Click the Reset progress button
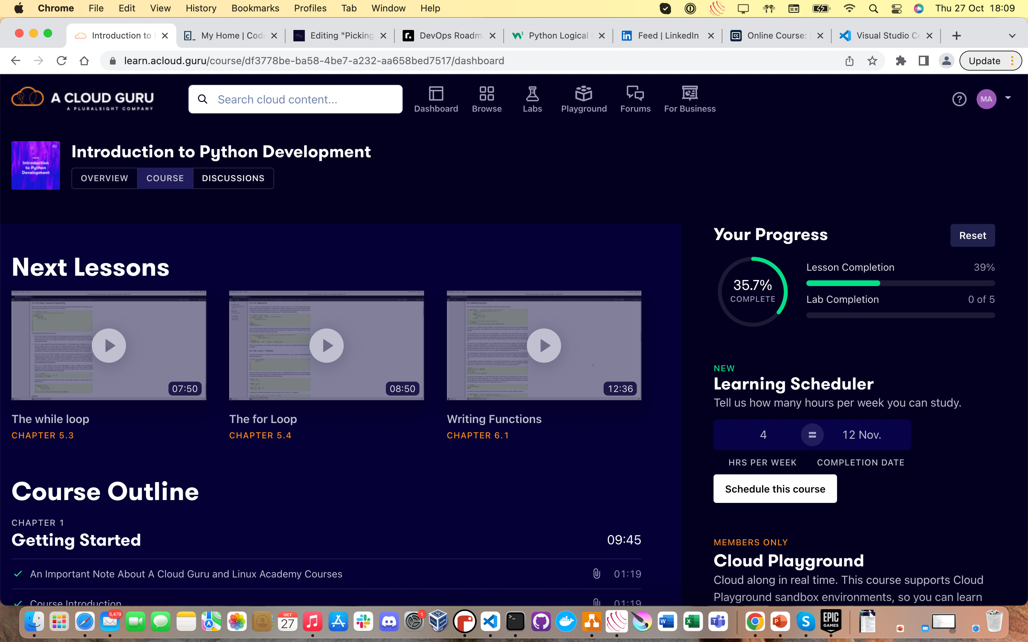 (972, 235)
